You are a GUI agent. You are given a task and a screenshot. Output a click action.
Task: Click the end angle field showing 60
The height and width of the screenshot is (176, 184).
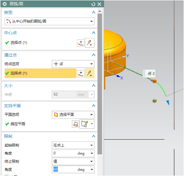(64, 169)
